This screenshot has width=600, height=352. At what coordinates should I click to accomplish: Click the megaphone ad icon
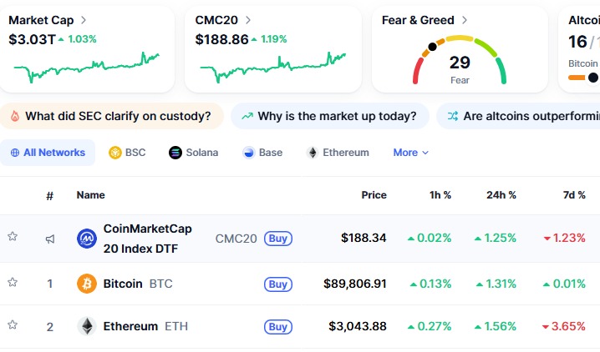[x=50, y=239]
